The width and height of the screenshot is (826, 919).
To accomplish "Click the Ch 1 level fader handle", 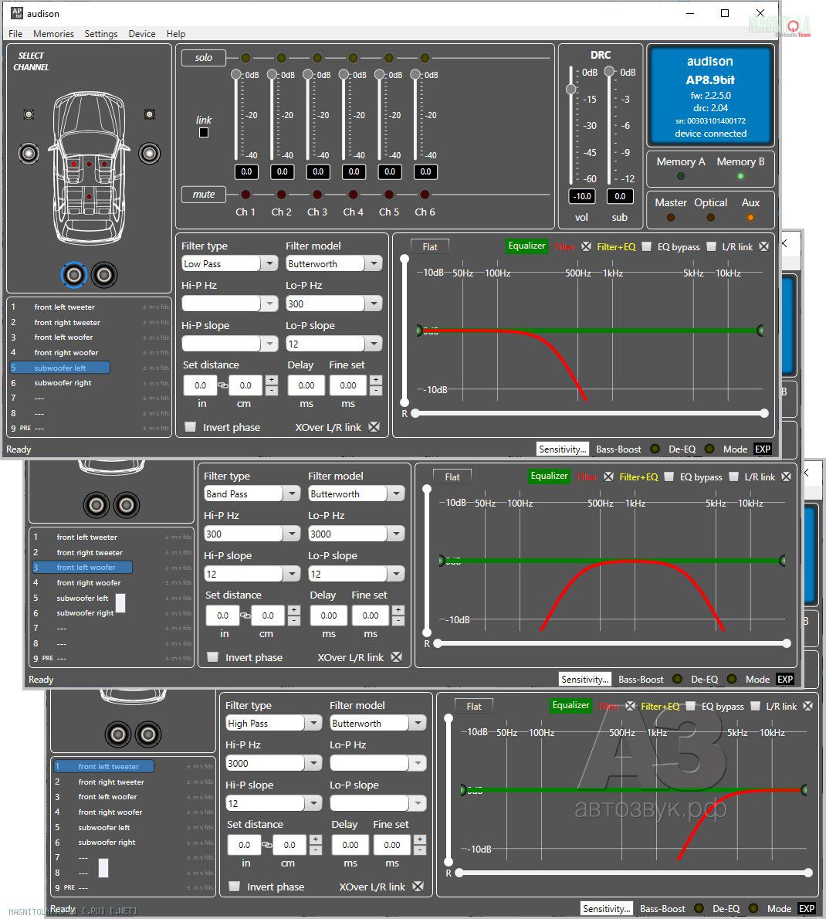I will [x=236, y=74].
